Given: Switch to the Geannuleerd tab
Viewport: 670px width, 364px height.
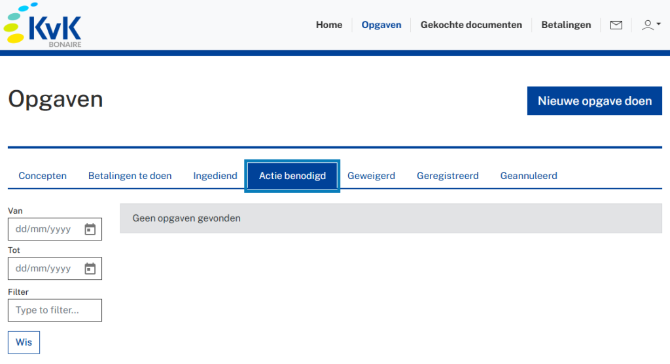Looking at the screenshot, I should tap(529, 176).
